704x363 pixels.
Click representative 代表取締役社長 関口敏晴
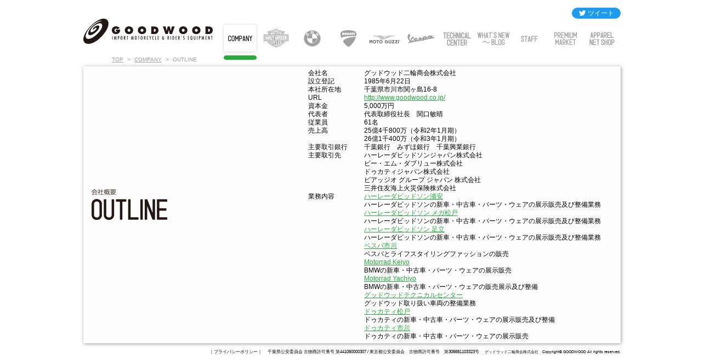(x=404, y=114)
